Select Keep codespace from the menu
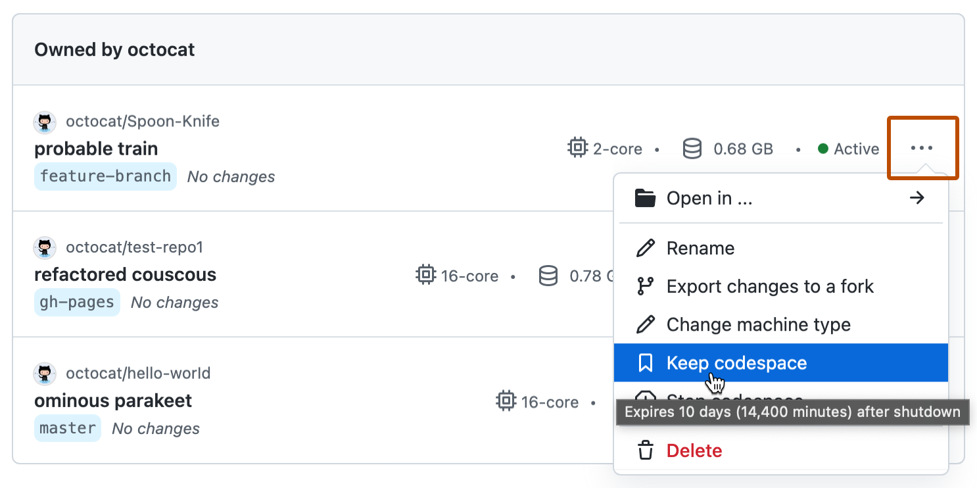Image resolution: width=977 pixels, height=488 pixels. tap(736, 362)
